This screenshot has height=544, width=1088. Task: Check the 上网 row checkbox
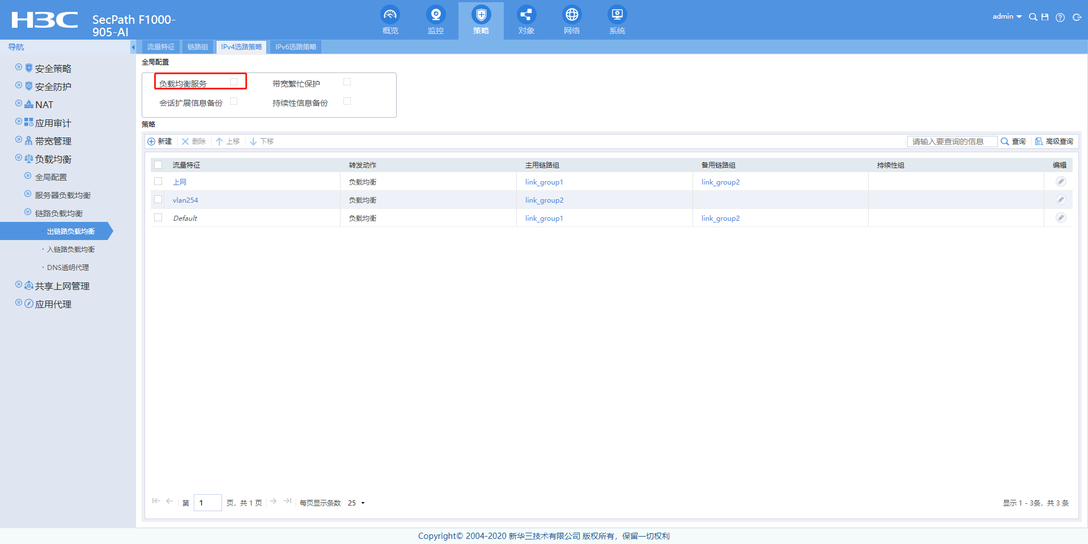point(158,181)
